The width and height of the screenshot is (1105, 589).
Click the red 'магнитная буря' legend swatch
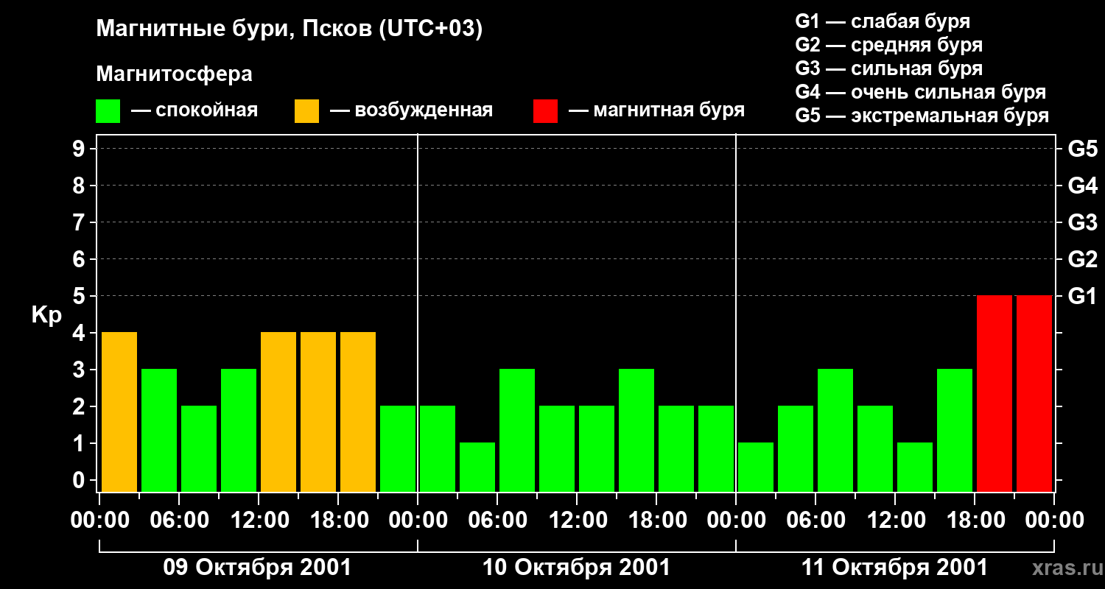click(x=546, y=111)
